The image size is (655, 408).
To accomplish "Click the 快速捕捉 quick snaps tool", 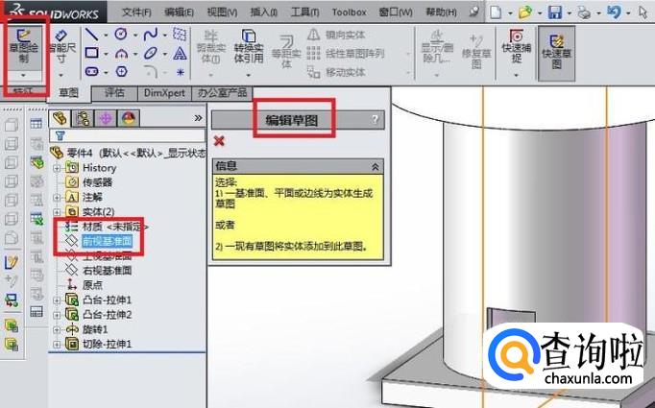I will coord(517,46).
